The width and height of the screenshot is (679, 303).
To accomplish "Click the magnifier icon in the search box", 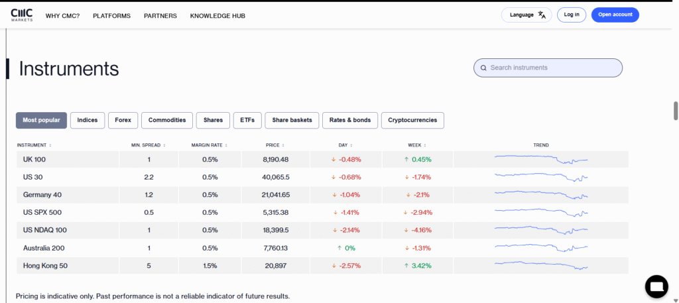I will [x=484, y=68].
